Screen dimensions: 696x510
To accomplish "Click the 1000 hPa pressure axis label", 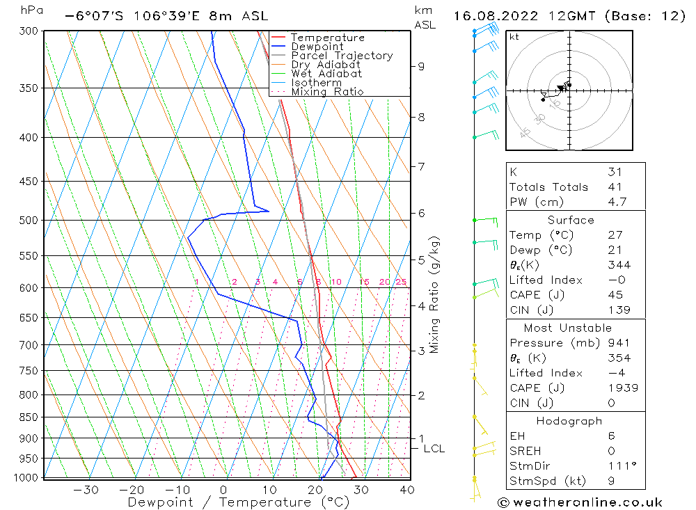I will coord(26,478).
